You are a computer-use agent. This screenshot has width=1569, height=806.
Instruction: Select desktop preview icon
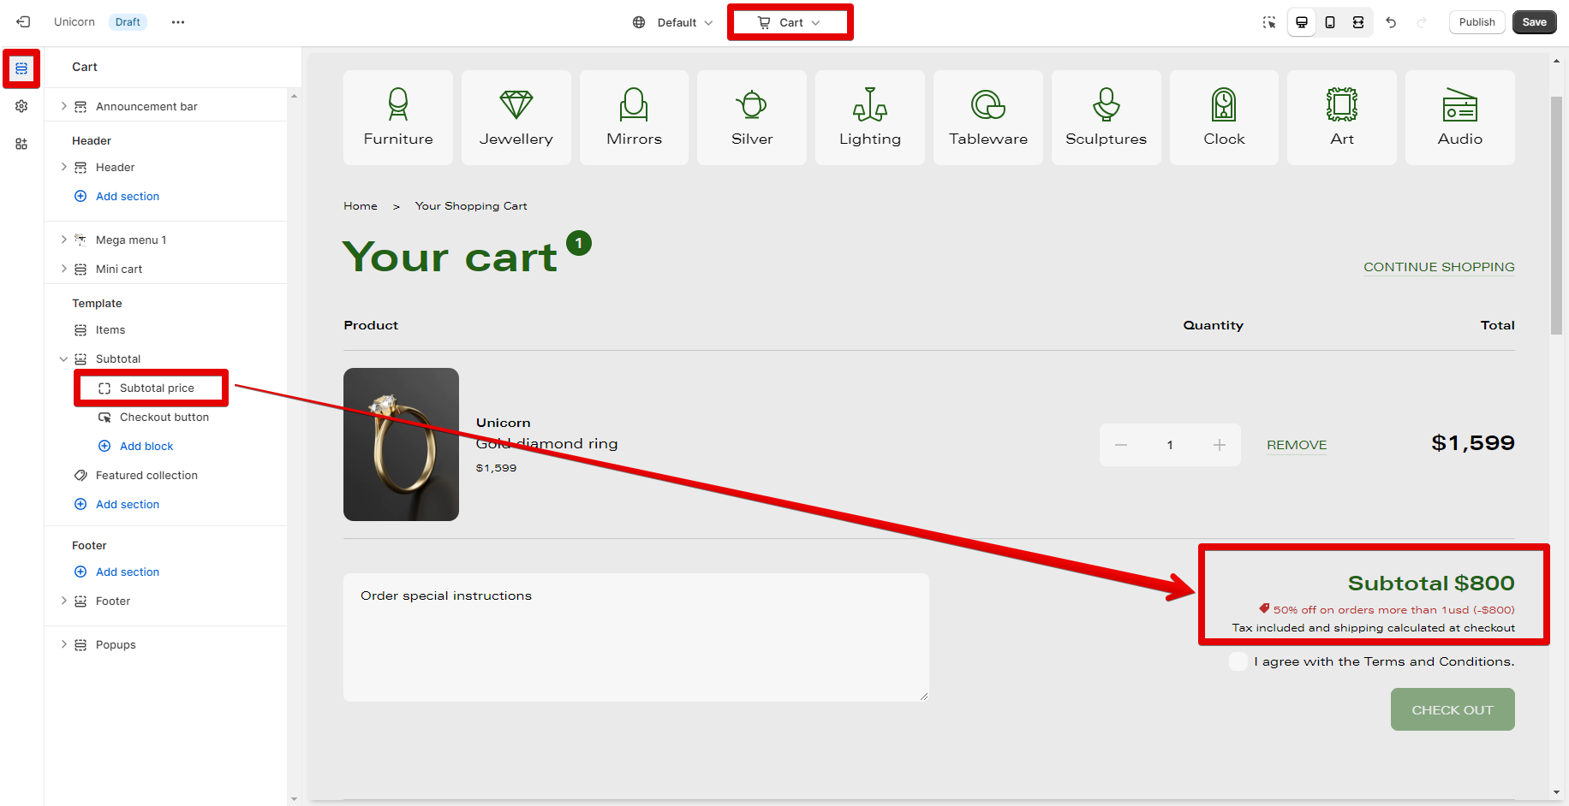1302,22
